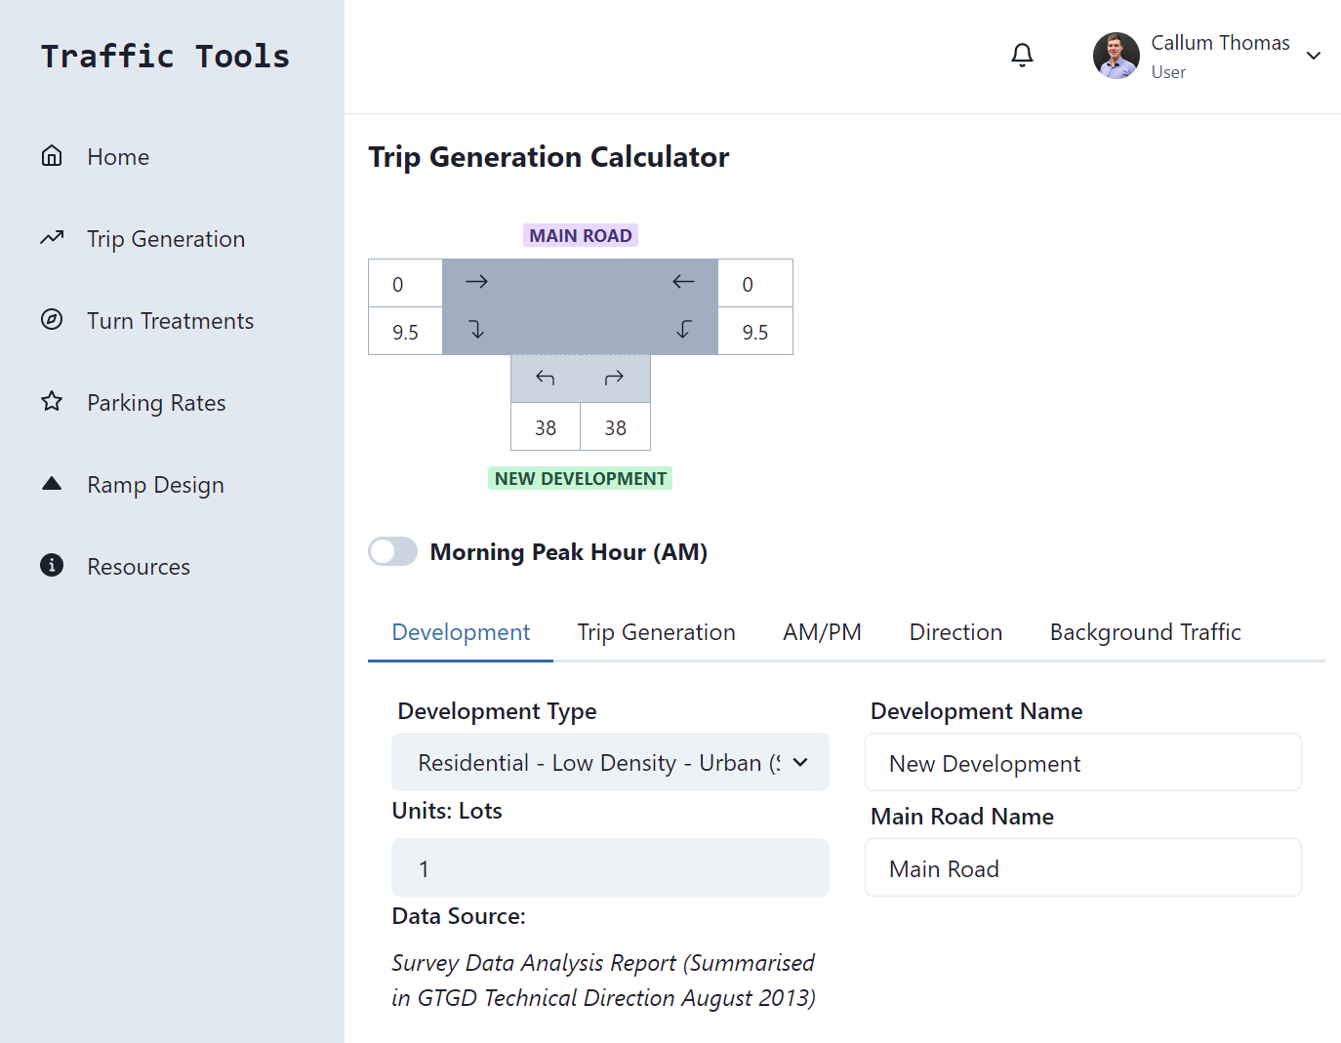Click the Units Lots input field
This screenshot has width=1341, height=1043.
click(x=610, y=867)
